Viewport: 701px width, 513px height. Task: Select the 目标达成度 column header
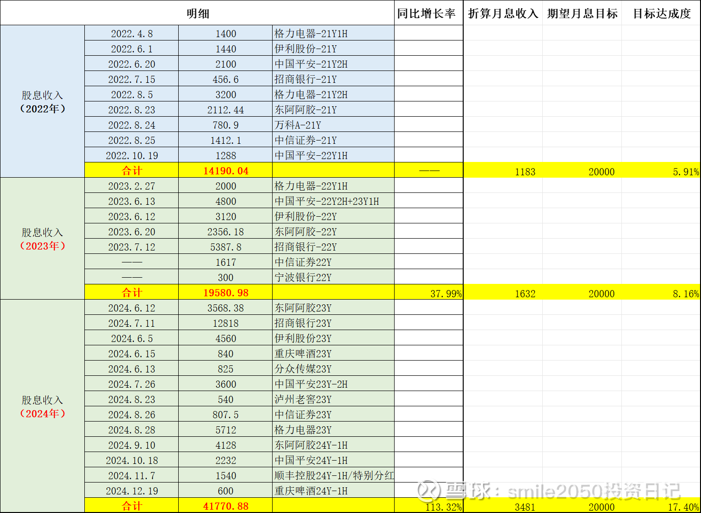(661, 13)
